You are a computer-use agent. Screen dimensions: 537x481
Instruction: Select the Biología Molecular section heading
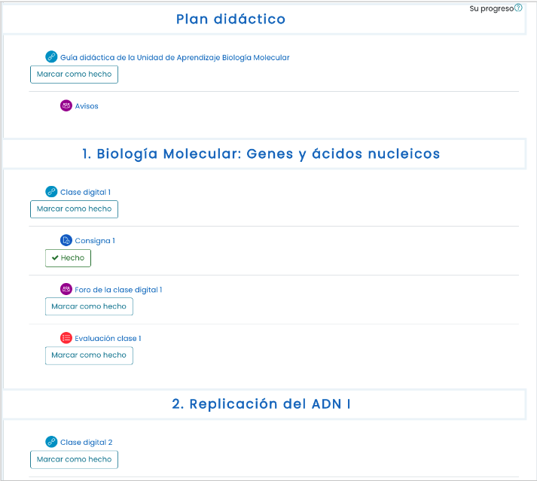(x=261, y=154)
